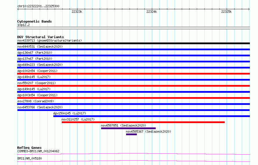Click the left arrow end of the ruler
258x165 pixels.
click(18, 9)
